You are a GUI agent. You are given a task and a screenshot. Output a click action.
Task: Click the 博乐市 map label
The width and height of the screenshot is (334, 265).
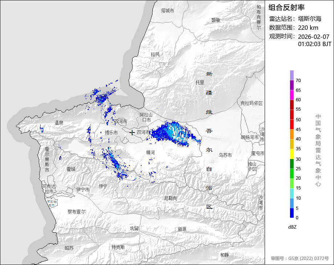point(111,132)
